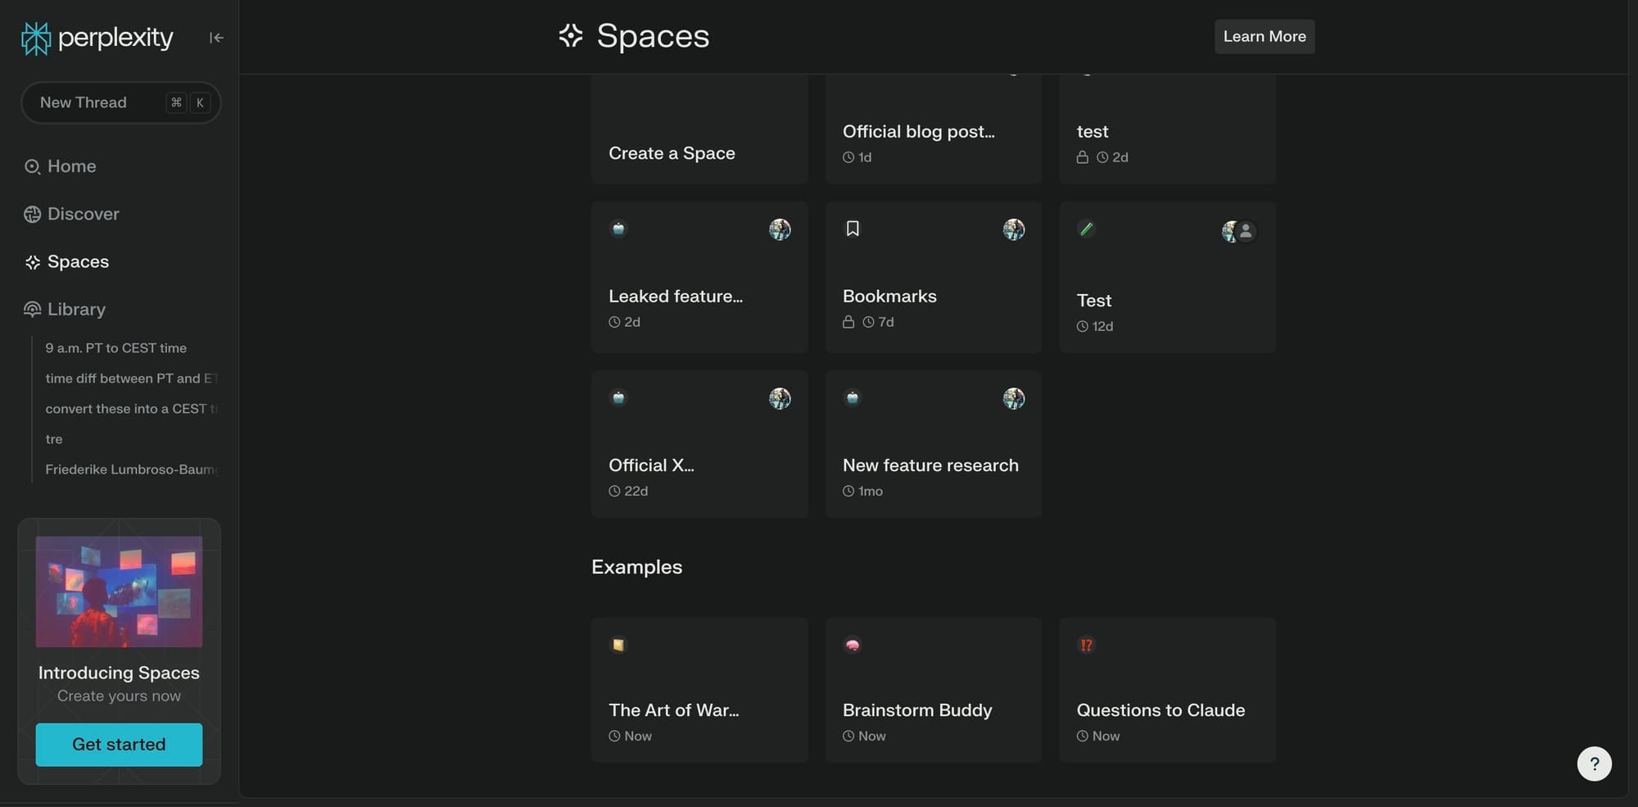Click the red exclamation icon on Questions to Claude
Screen dimensions: 1638x807
[1086, 645]
